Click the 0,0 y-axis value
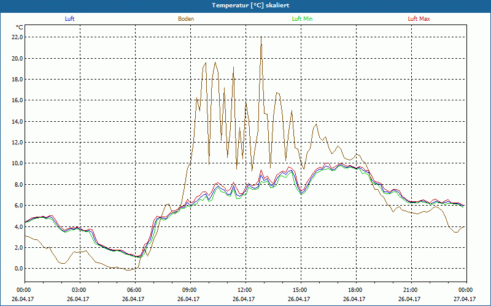Viewport: 491px width, 306px height. 19,269
